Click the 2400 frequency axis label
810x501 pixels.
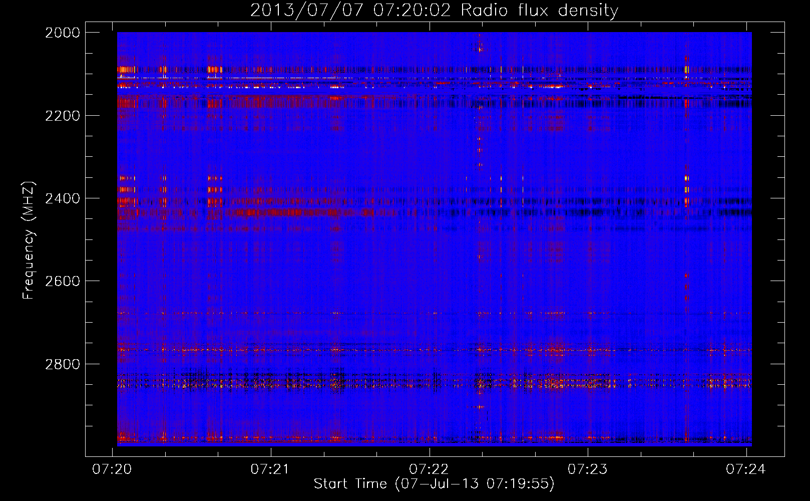(x=63, y=198)
